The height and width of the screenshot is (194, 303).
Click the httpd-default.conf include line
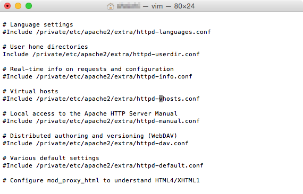[103, 165]
